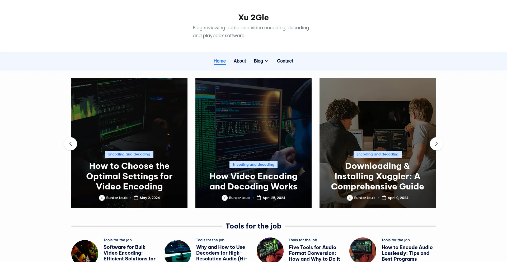The width and height of the screenshot is (507, 262).
Task: Click author avatar next to April 9, 2024
Action: click(x=350, y=198)
